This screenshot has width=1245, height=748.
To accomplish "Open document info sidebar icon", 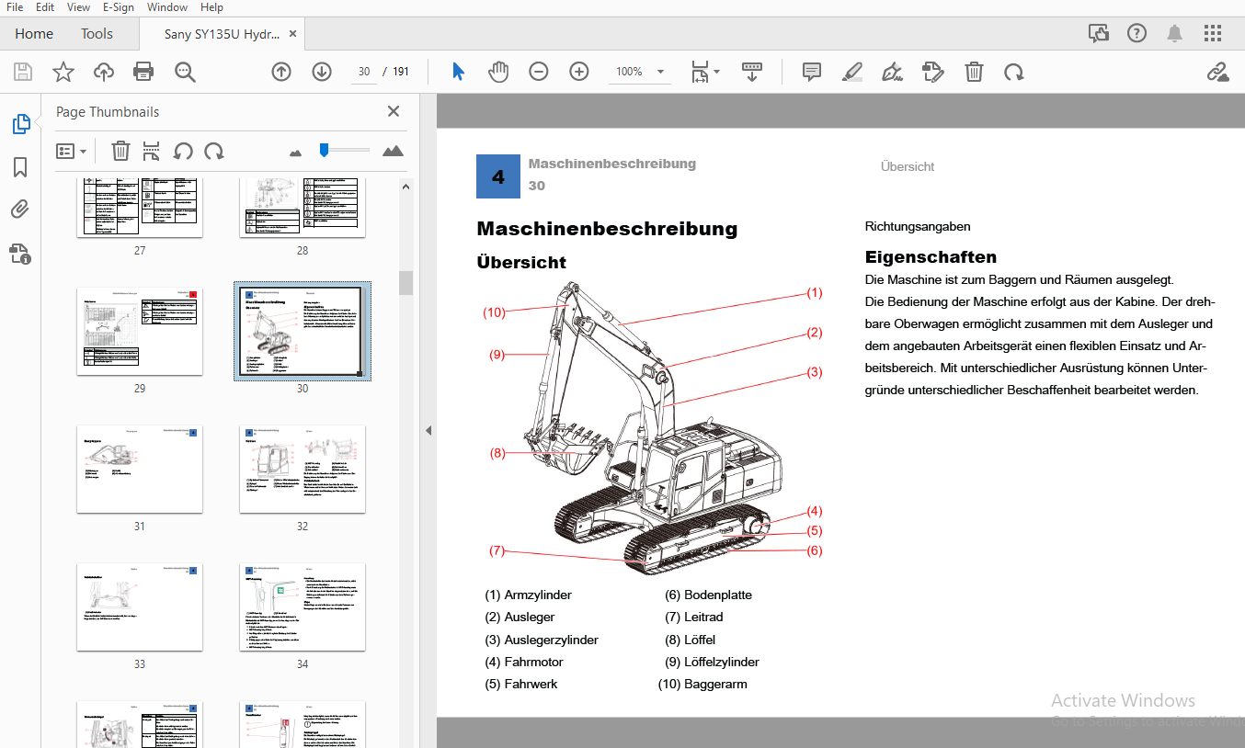I will coord(20,253).
